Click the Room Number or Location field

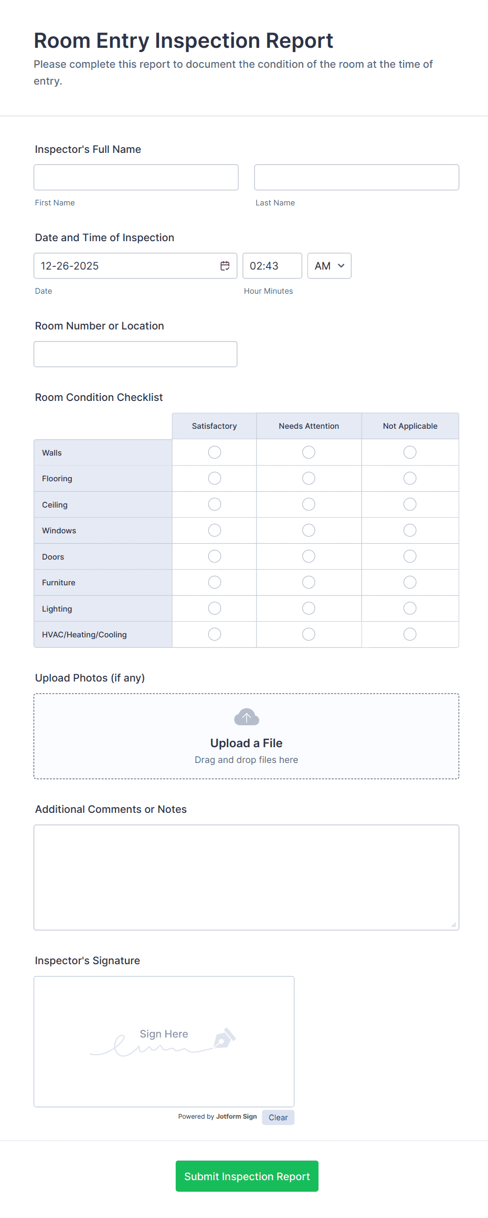coord(135,354)
